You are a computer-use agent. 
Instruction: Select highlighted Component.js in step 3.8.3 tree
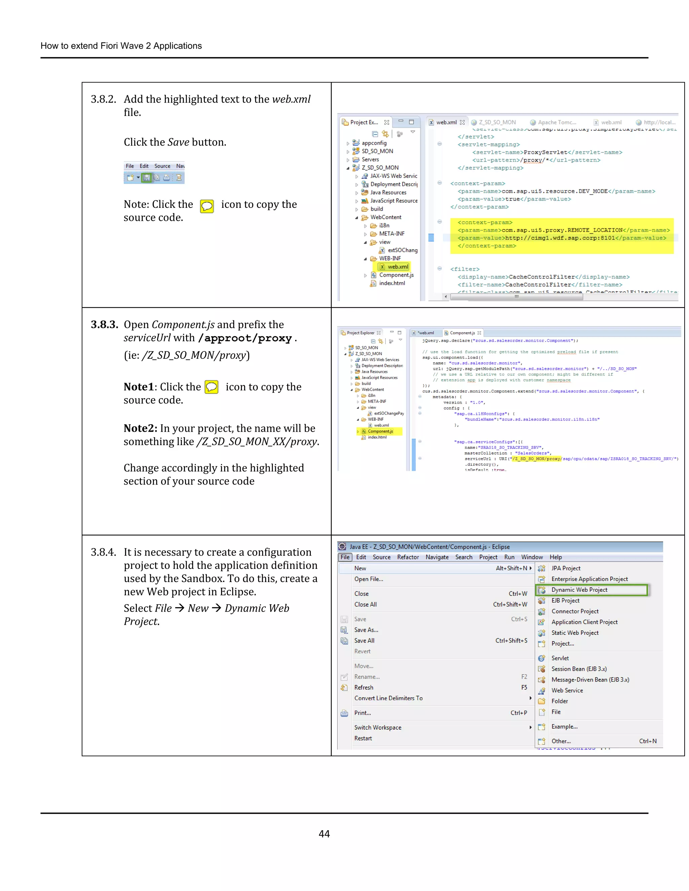click(380, 431)
